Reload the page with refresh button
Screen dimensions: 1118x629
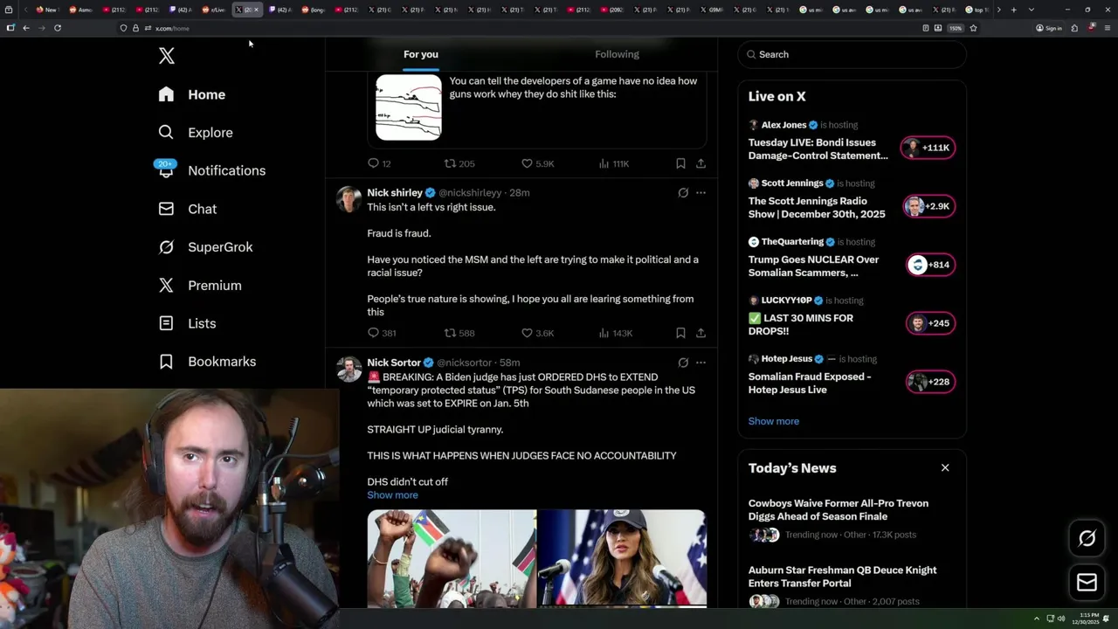click(x=58, y=28)
